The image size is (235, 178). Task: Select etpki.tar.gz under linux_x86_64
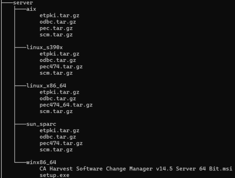[59, 92]
